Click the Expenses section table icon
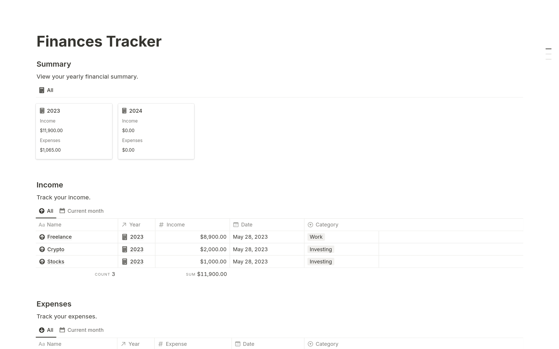559x349 pixels. click(x=42, y=330)
